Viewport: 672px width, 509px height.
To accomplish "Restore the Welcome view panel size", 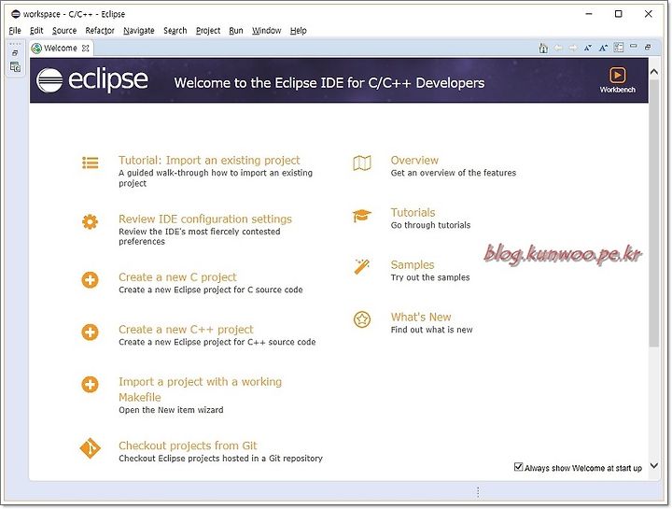I will 648,47.
